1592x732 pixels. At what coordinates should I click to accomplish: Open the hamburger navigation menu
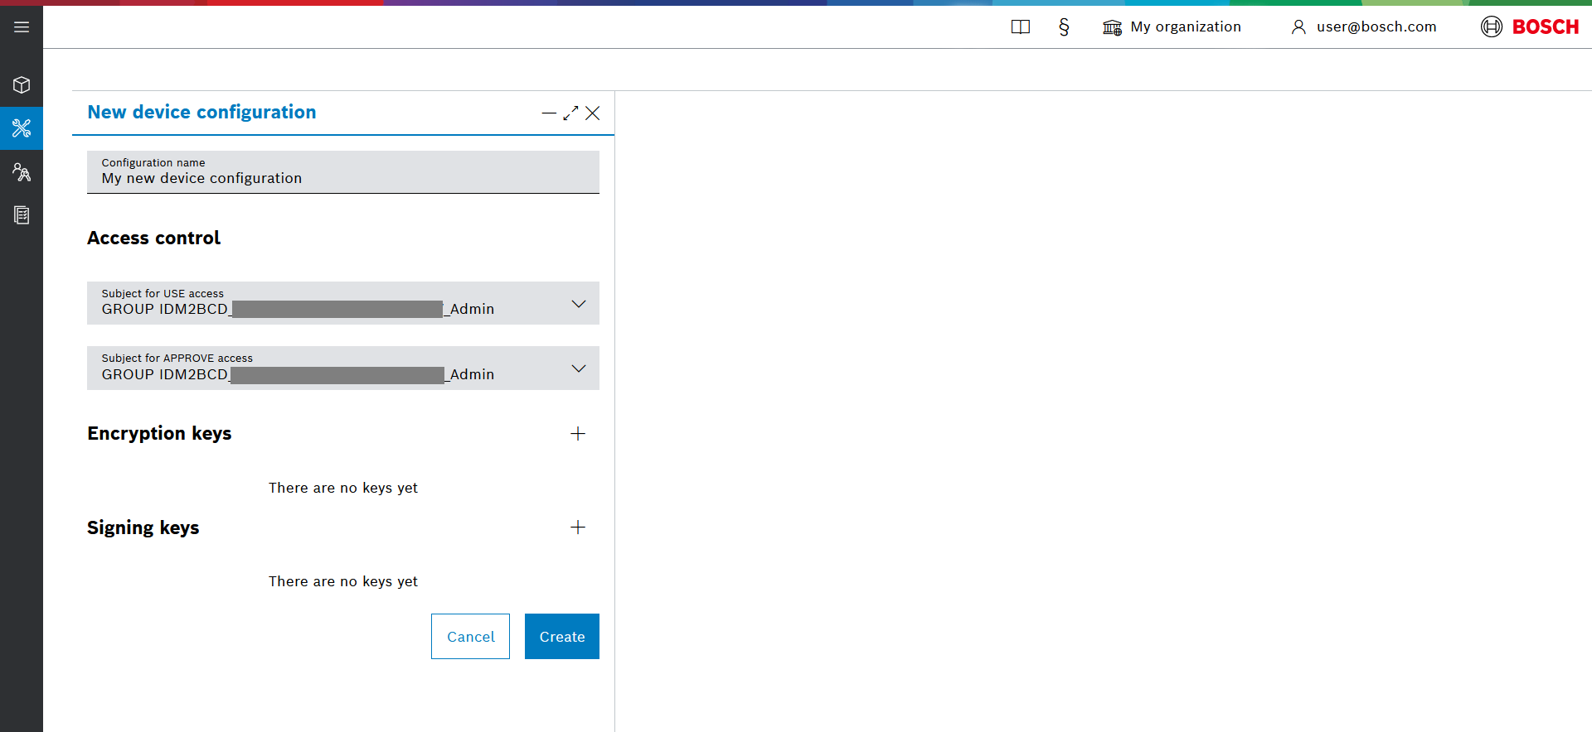(22, 27)
